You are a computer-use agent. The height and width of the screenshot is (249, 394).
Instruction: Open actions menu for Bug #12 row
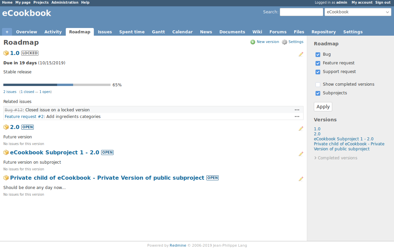(x=297, y=110)
